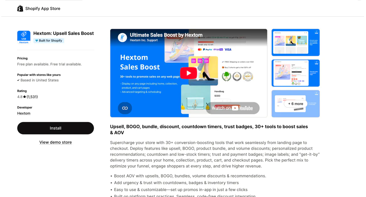Click the Developer heading text
This screenshot has height=197, width=366.
point(25,108)
